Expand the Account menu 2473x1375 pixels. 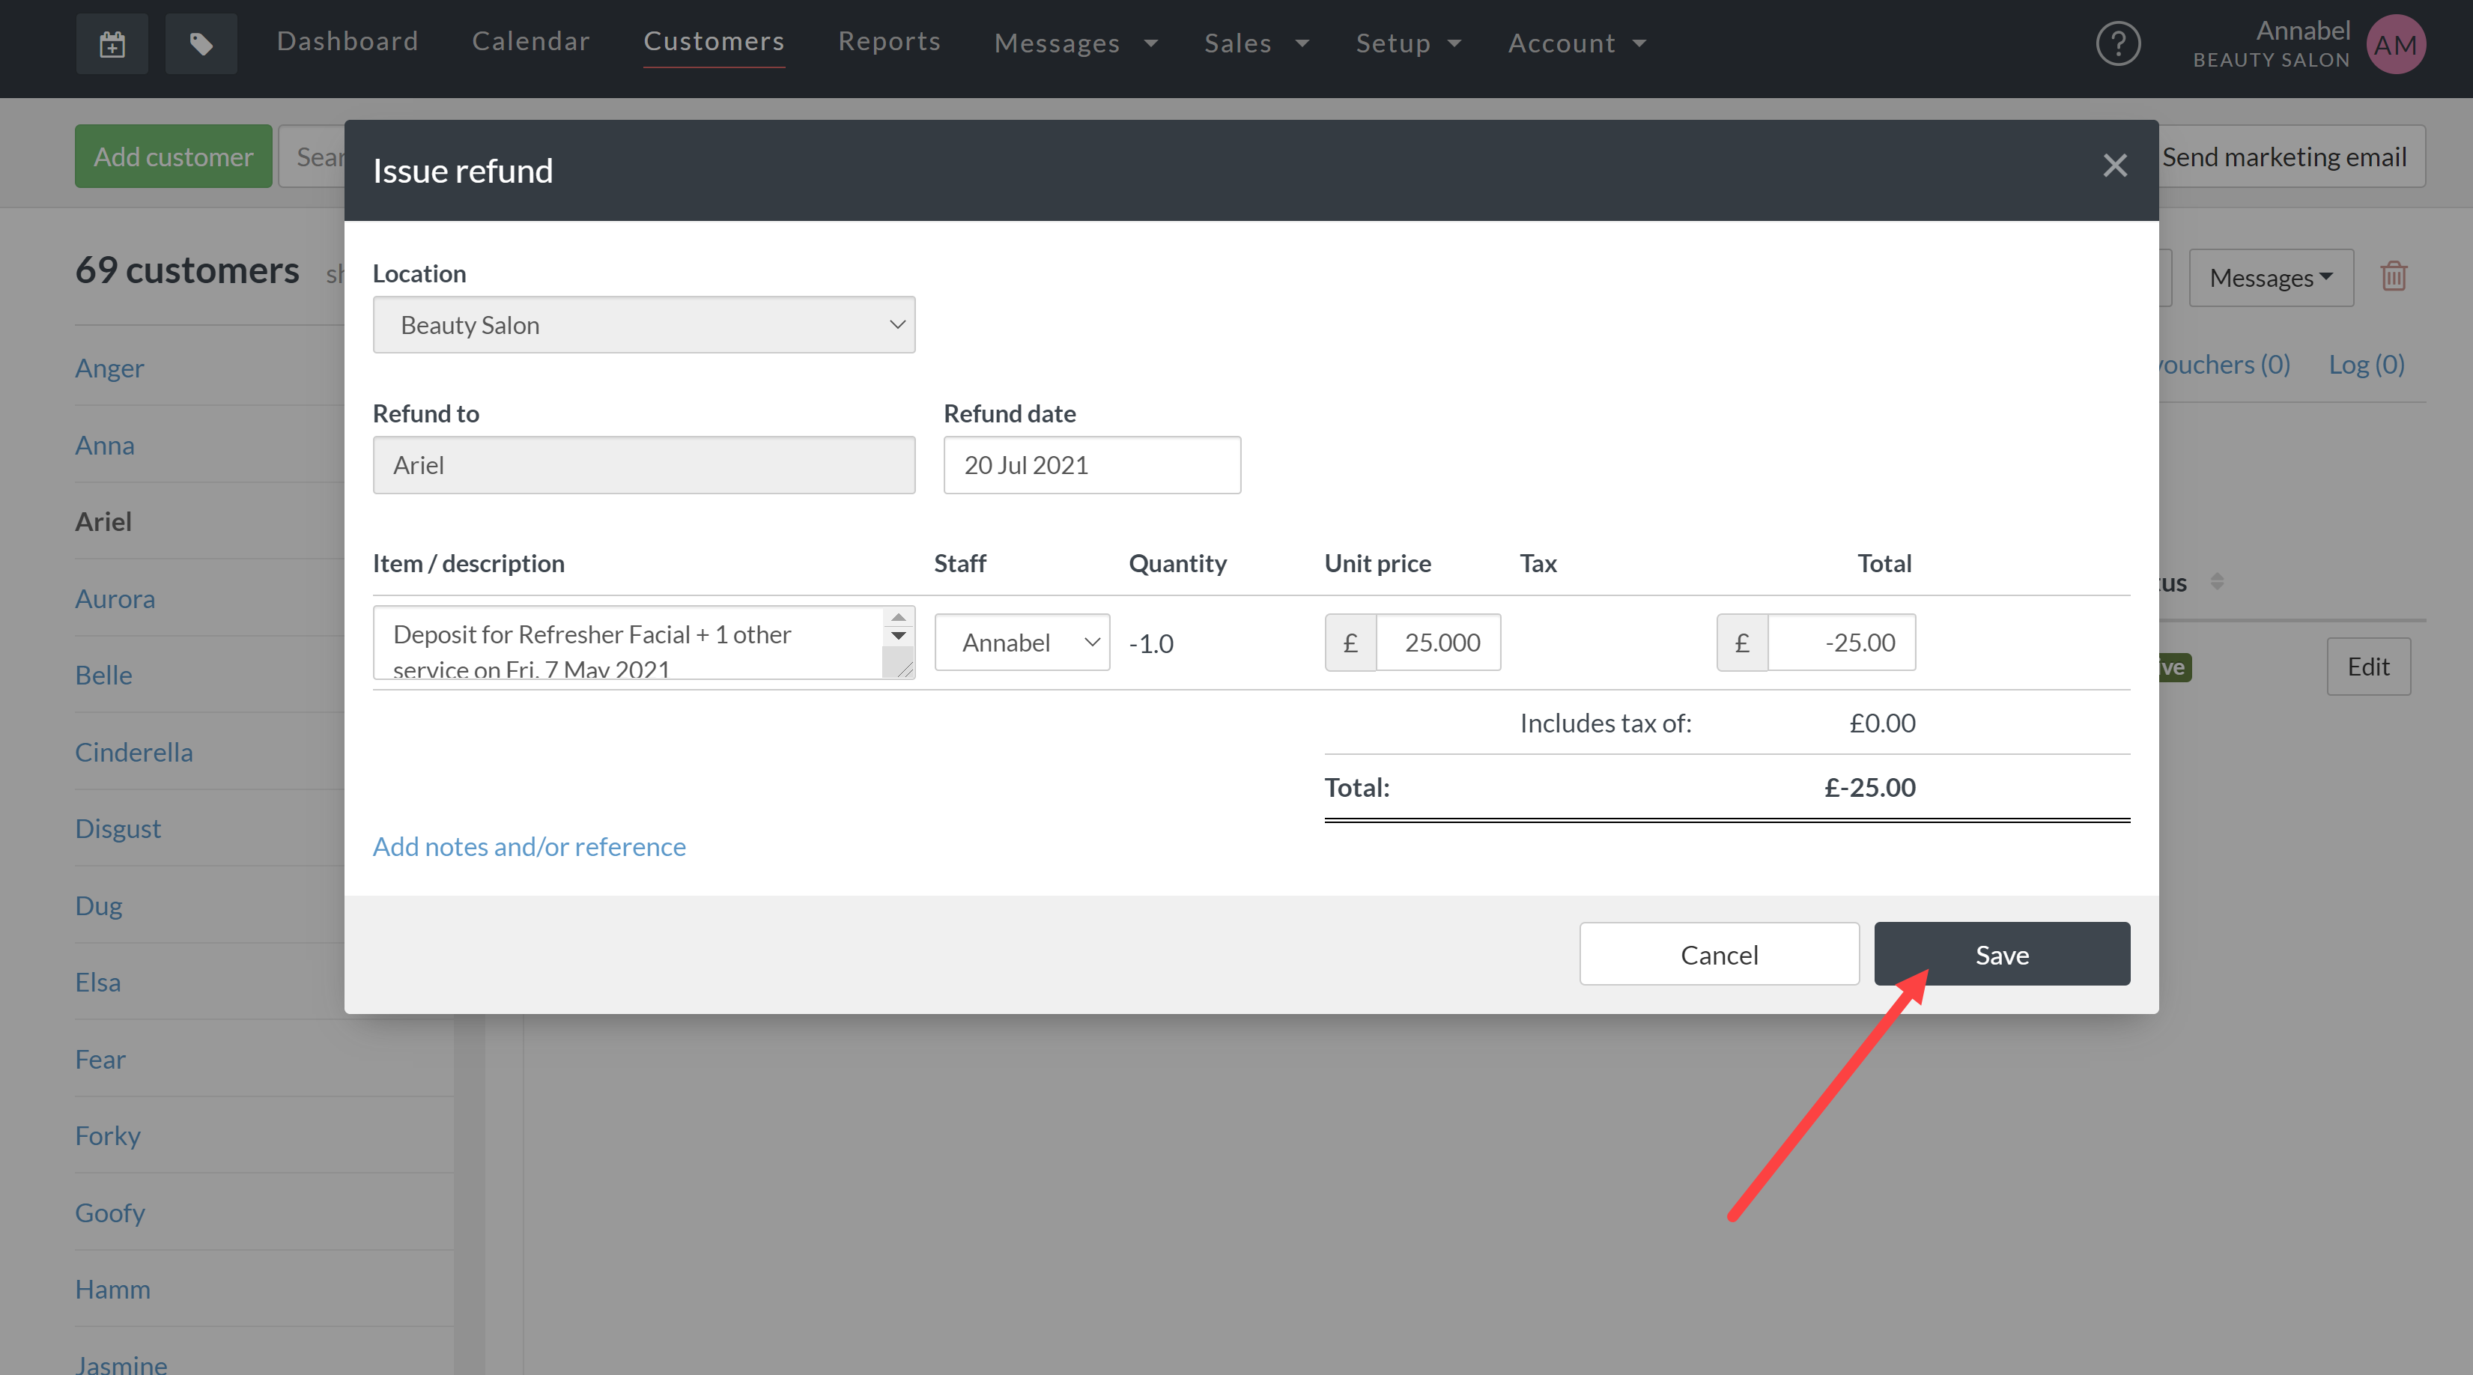tap(1577, 43)
